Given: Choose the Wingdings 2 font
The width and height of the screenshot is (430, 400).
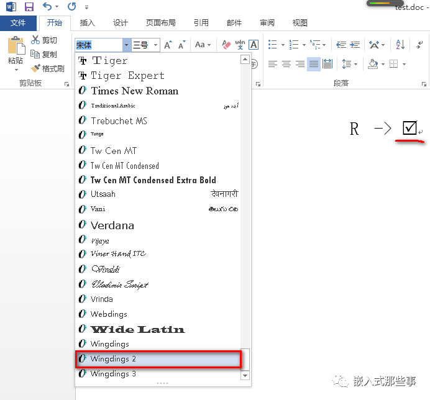Looking at the screenshot, I should (x=158, y=359).
